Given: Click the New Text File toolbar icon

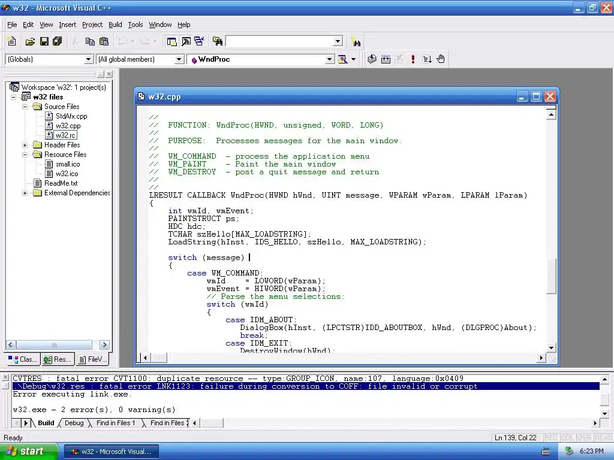Looking at the screenshot, I should 12,41.
